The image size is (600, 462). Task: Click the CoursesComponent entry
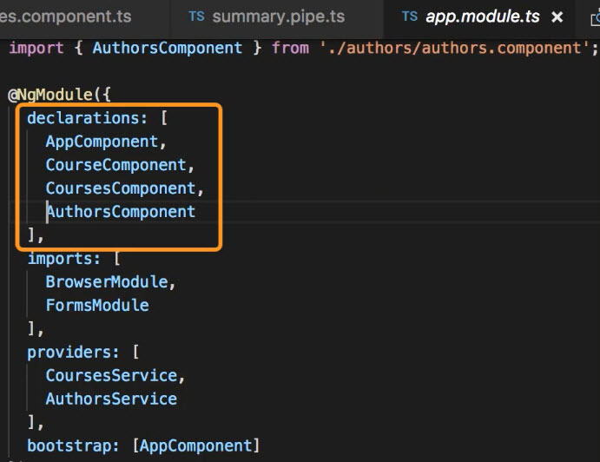point(121,188)
